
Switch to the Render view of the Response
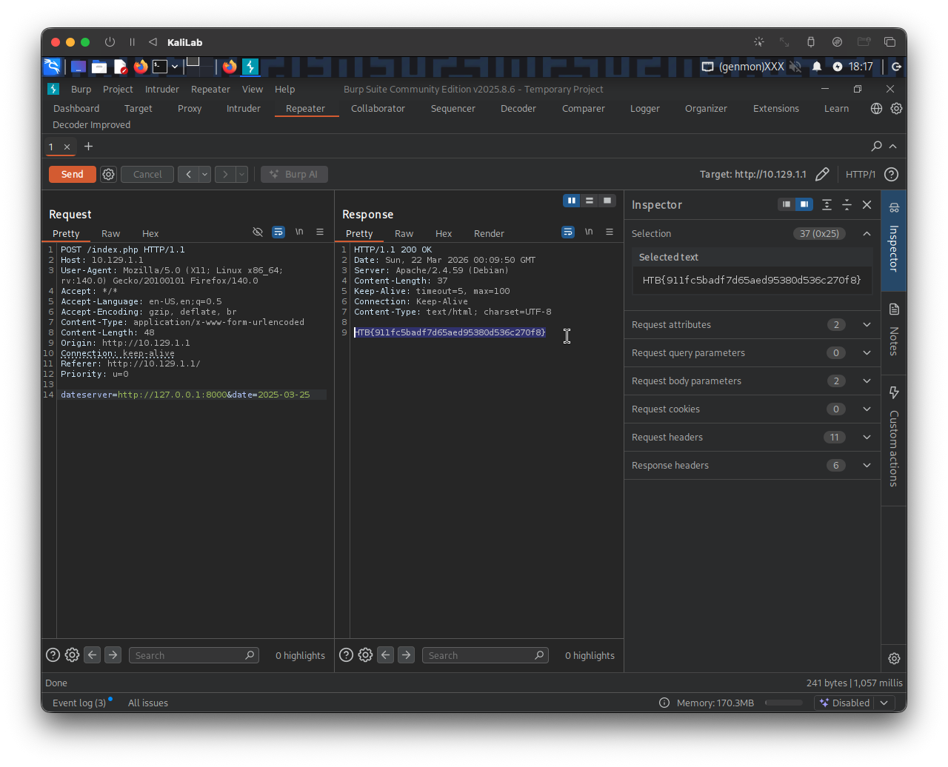click(x=489, y=233)
